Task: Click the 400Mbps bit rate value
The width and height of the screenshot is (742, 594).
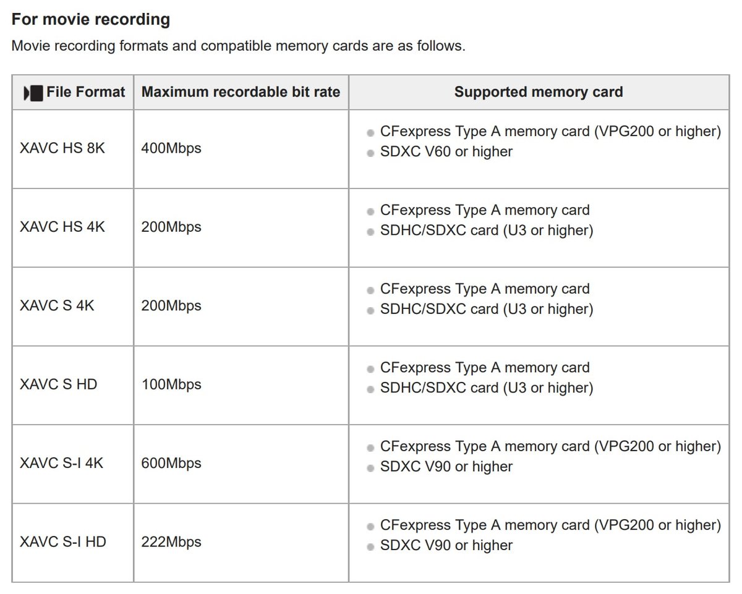Action: pos(171,148)
